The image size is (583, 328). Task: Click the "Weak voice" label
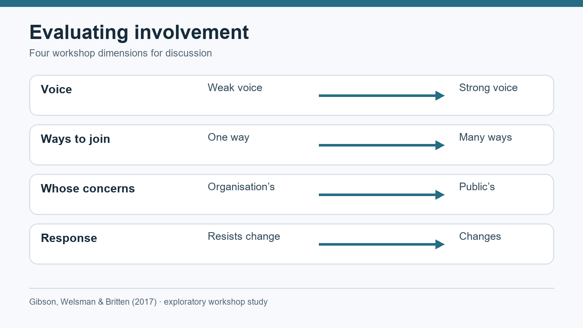(235, 87)
